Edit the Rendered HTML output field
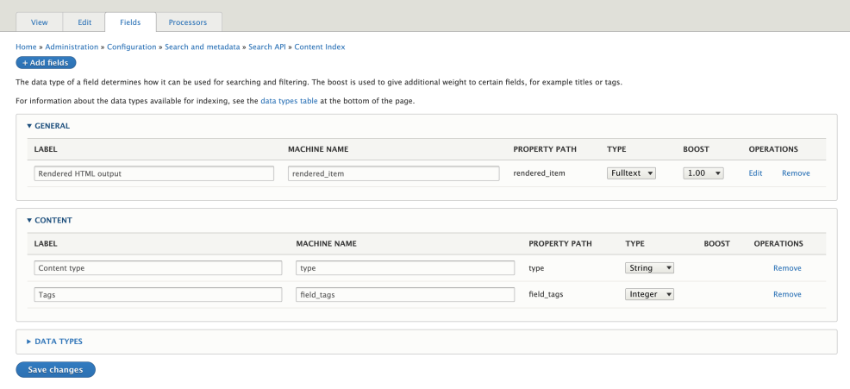Image resolution: width=850 pixels, height=389 pixels. click(x=755, y=173)
